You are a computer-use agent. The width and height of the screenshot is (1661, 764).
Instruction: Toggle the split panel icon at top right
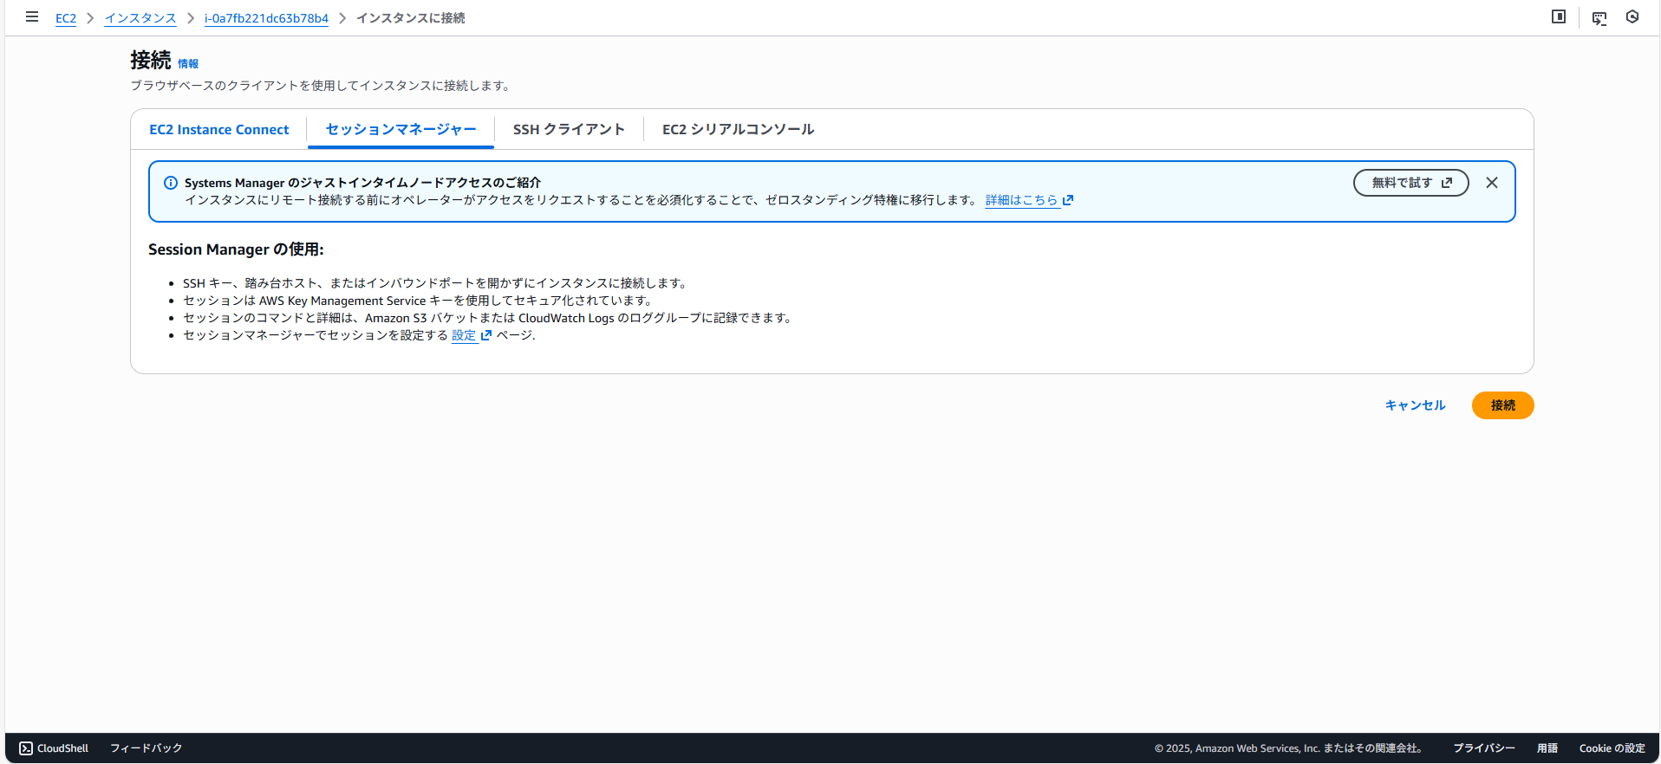1559,16
